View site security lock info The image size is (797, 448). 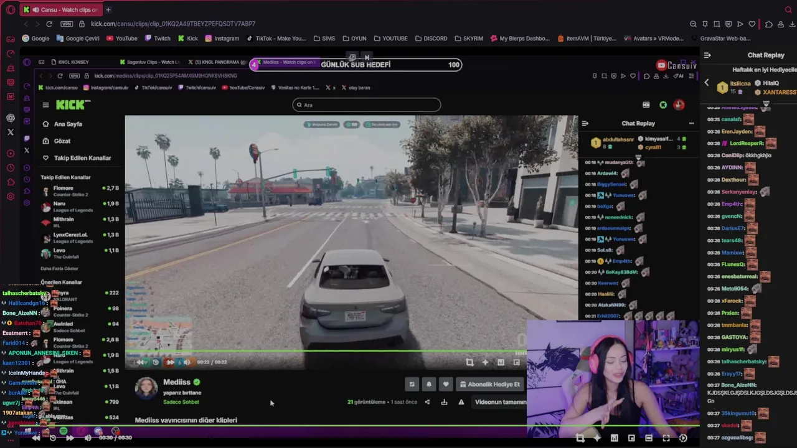click(x=82, y=24)
